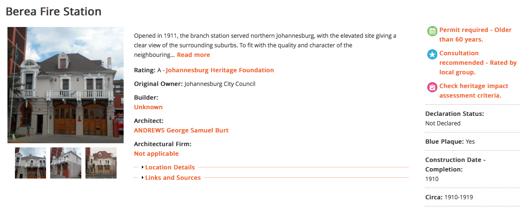Select the first fire station thumbnail
The width and height of the screenshot is (524, 213).
30,163
